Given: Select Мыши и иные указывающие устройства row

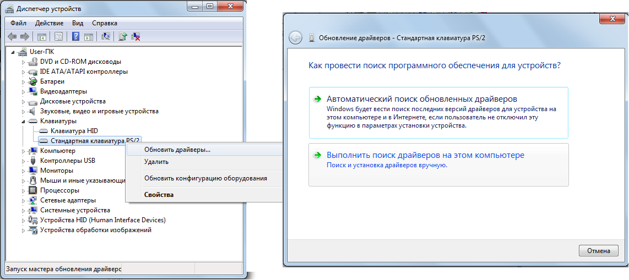Looking at the screenshot, I should coord(83,180).
